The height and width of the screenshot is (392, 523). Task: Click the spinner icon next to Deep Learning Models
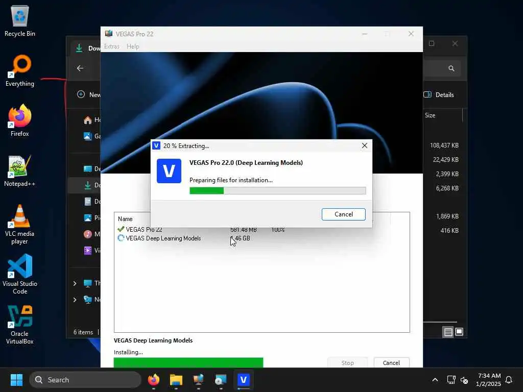click(x=121, y=238)
